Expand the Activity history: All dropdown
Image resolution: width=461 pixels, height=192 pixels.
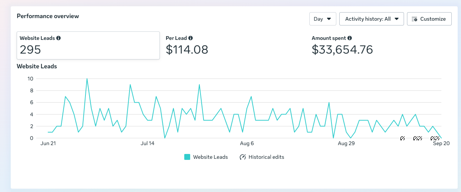click(x=371, y=19)
